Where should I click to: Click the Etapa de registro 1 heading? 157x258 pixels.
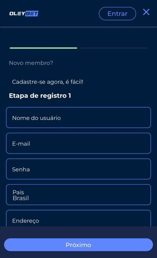[40, 96]
